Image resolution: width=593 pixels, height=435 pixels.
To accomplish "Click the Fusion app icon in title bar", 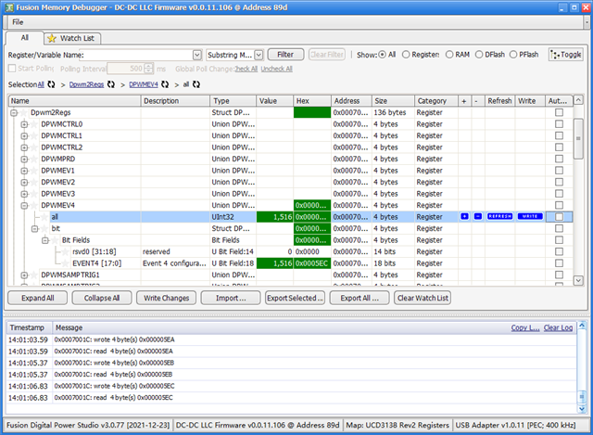I will pos(9,7).
